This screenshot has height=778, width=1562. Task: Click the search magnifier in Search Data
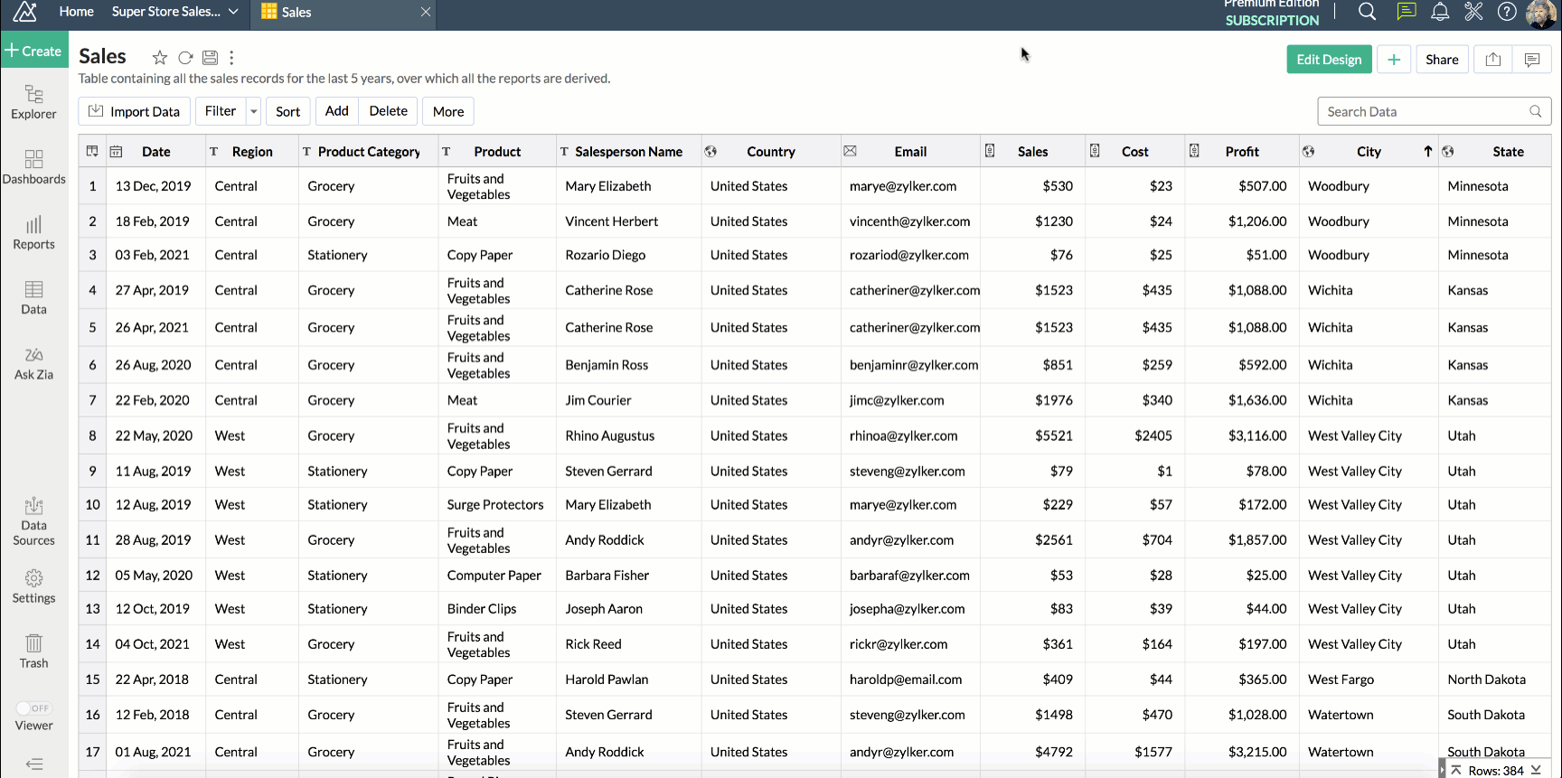(x=1535, y=111)
